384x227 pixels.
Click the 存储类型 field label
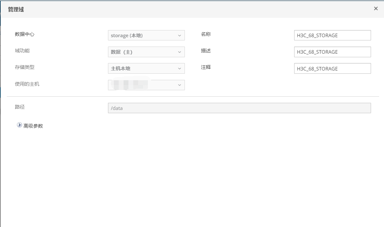pos(25,67)
